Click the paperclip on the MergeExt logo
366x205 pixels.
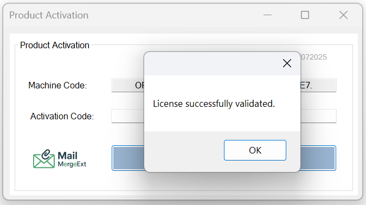47,155
